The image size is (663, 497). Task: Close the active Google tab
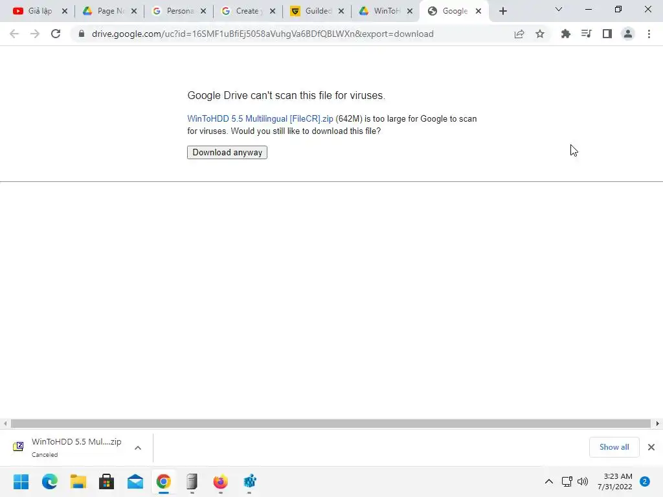(478, 12)
